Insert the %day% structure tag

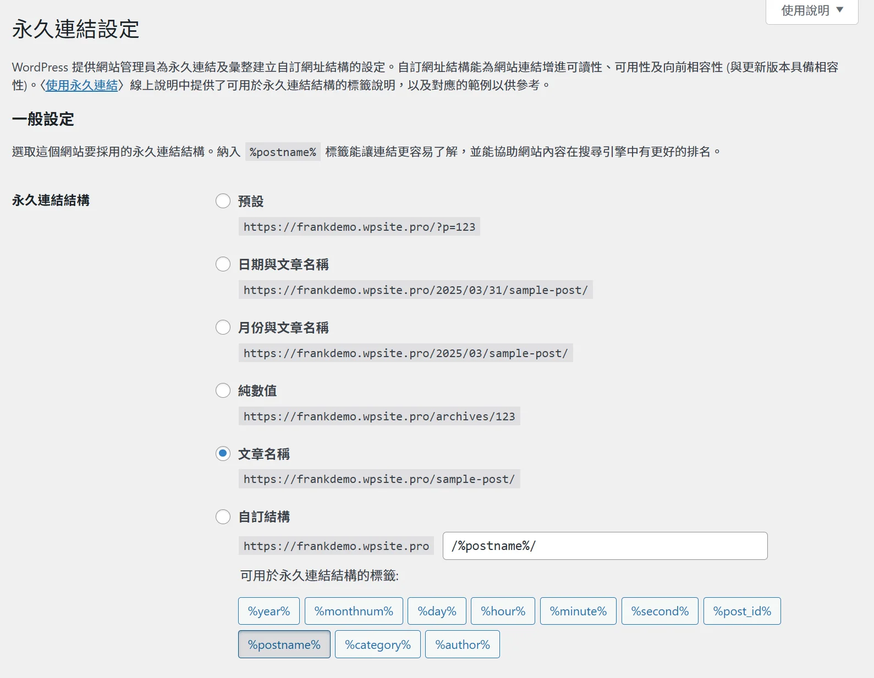pyautogui.click(x=437, y=611)
